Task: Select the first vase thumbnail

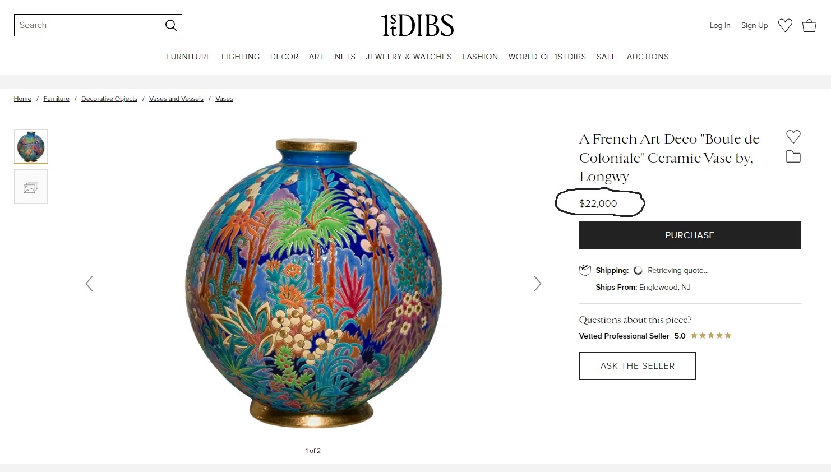Action: [x=31, y=147]
